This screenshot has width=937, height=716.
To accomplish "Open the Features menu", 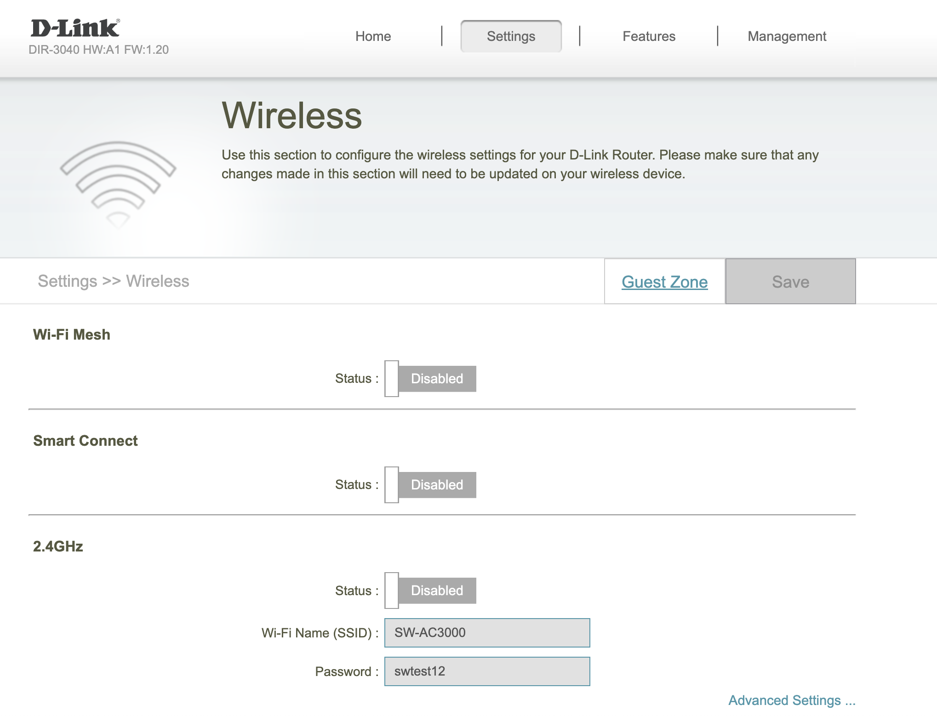I will 648,36.
